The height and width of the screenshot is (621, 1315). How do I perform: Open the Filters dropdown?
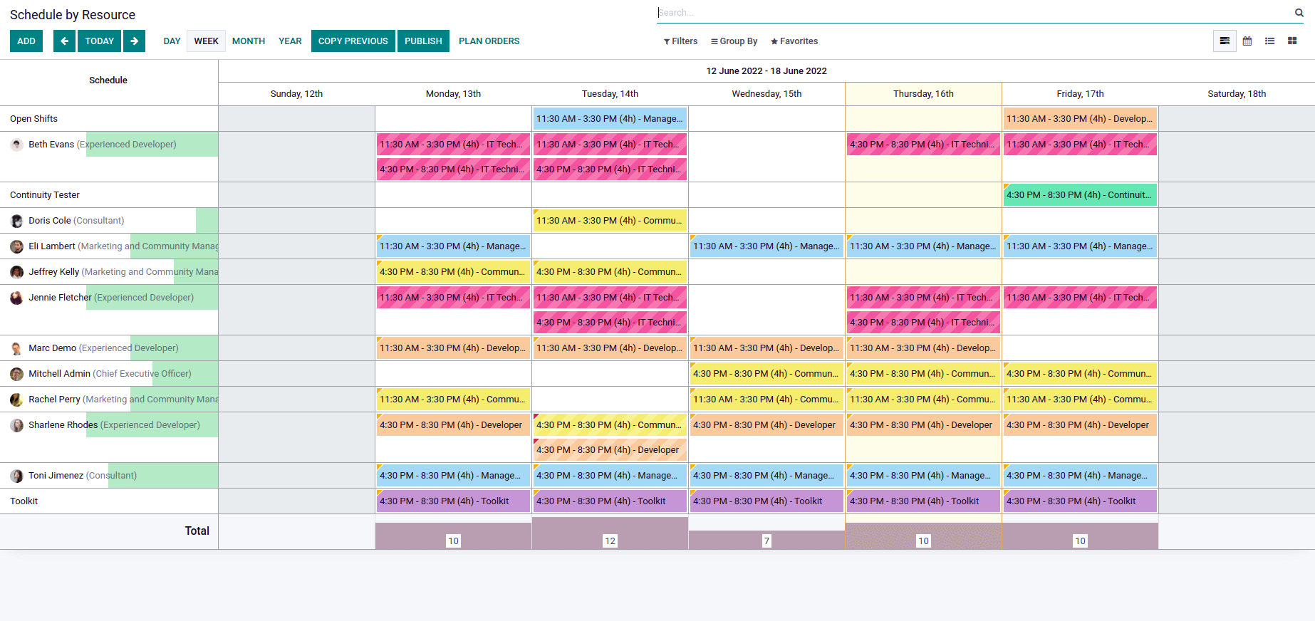click(x=680, y=41)
